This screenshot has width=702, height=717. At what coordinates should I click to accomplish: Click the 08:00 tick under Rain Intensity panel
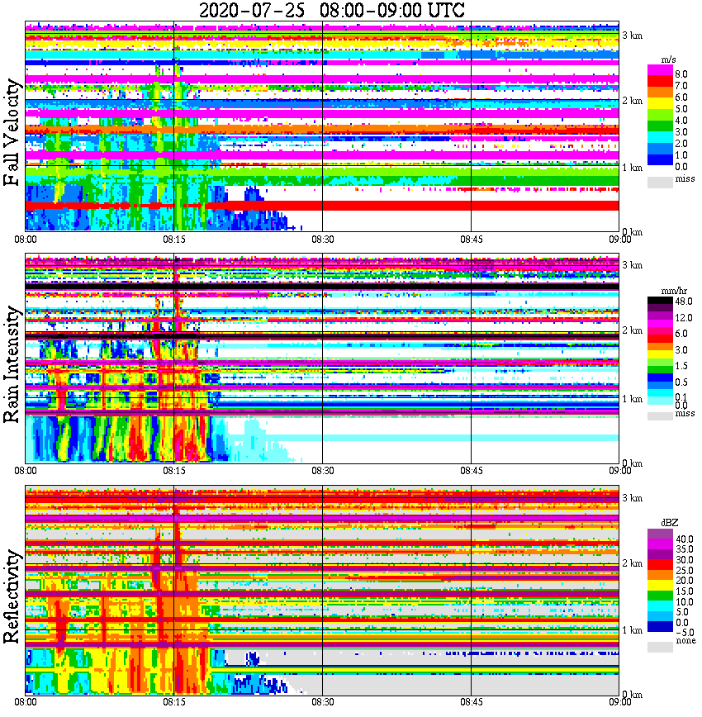pyautogui.click(x=26, y=471)
